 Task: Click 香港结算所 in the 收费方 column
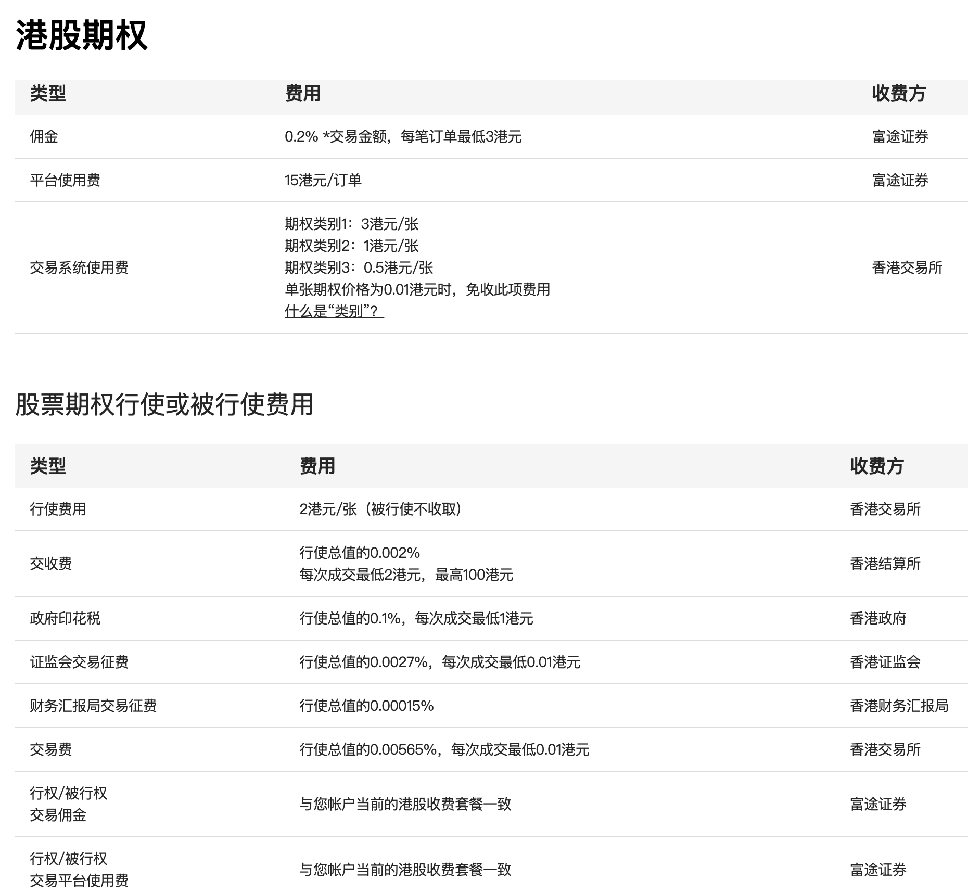pos(885,564)
